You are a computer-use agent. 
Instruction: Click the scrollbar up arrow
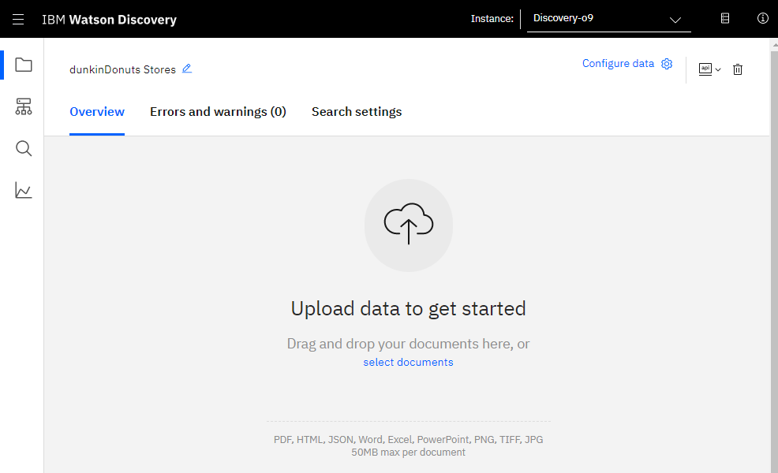pyautogui.click(x=774, y=45)
